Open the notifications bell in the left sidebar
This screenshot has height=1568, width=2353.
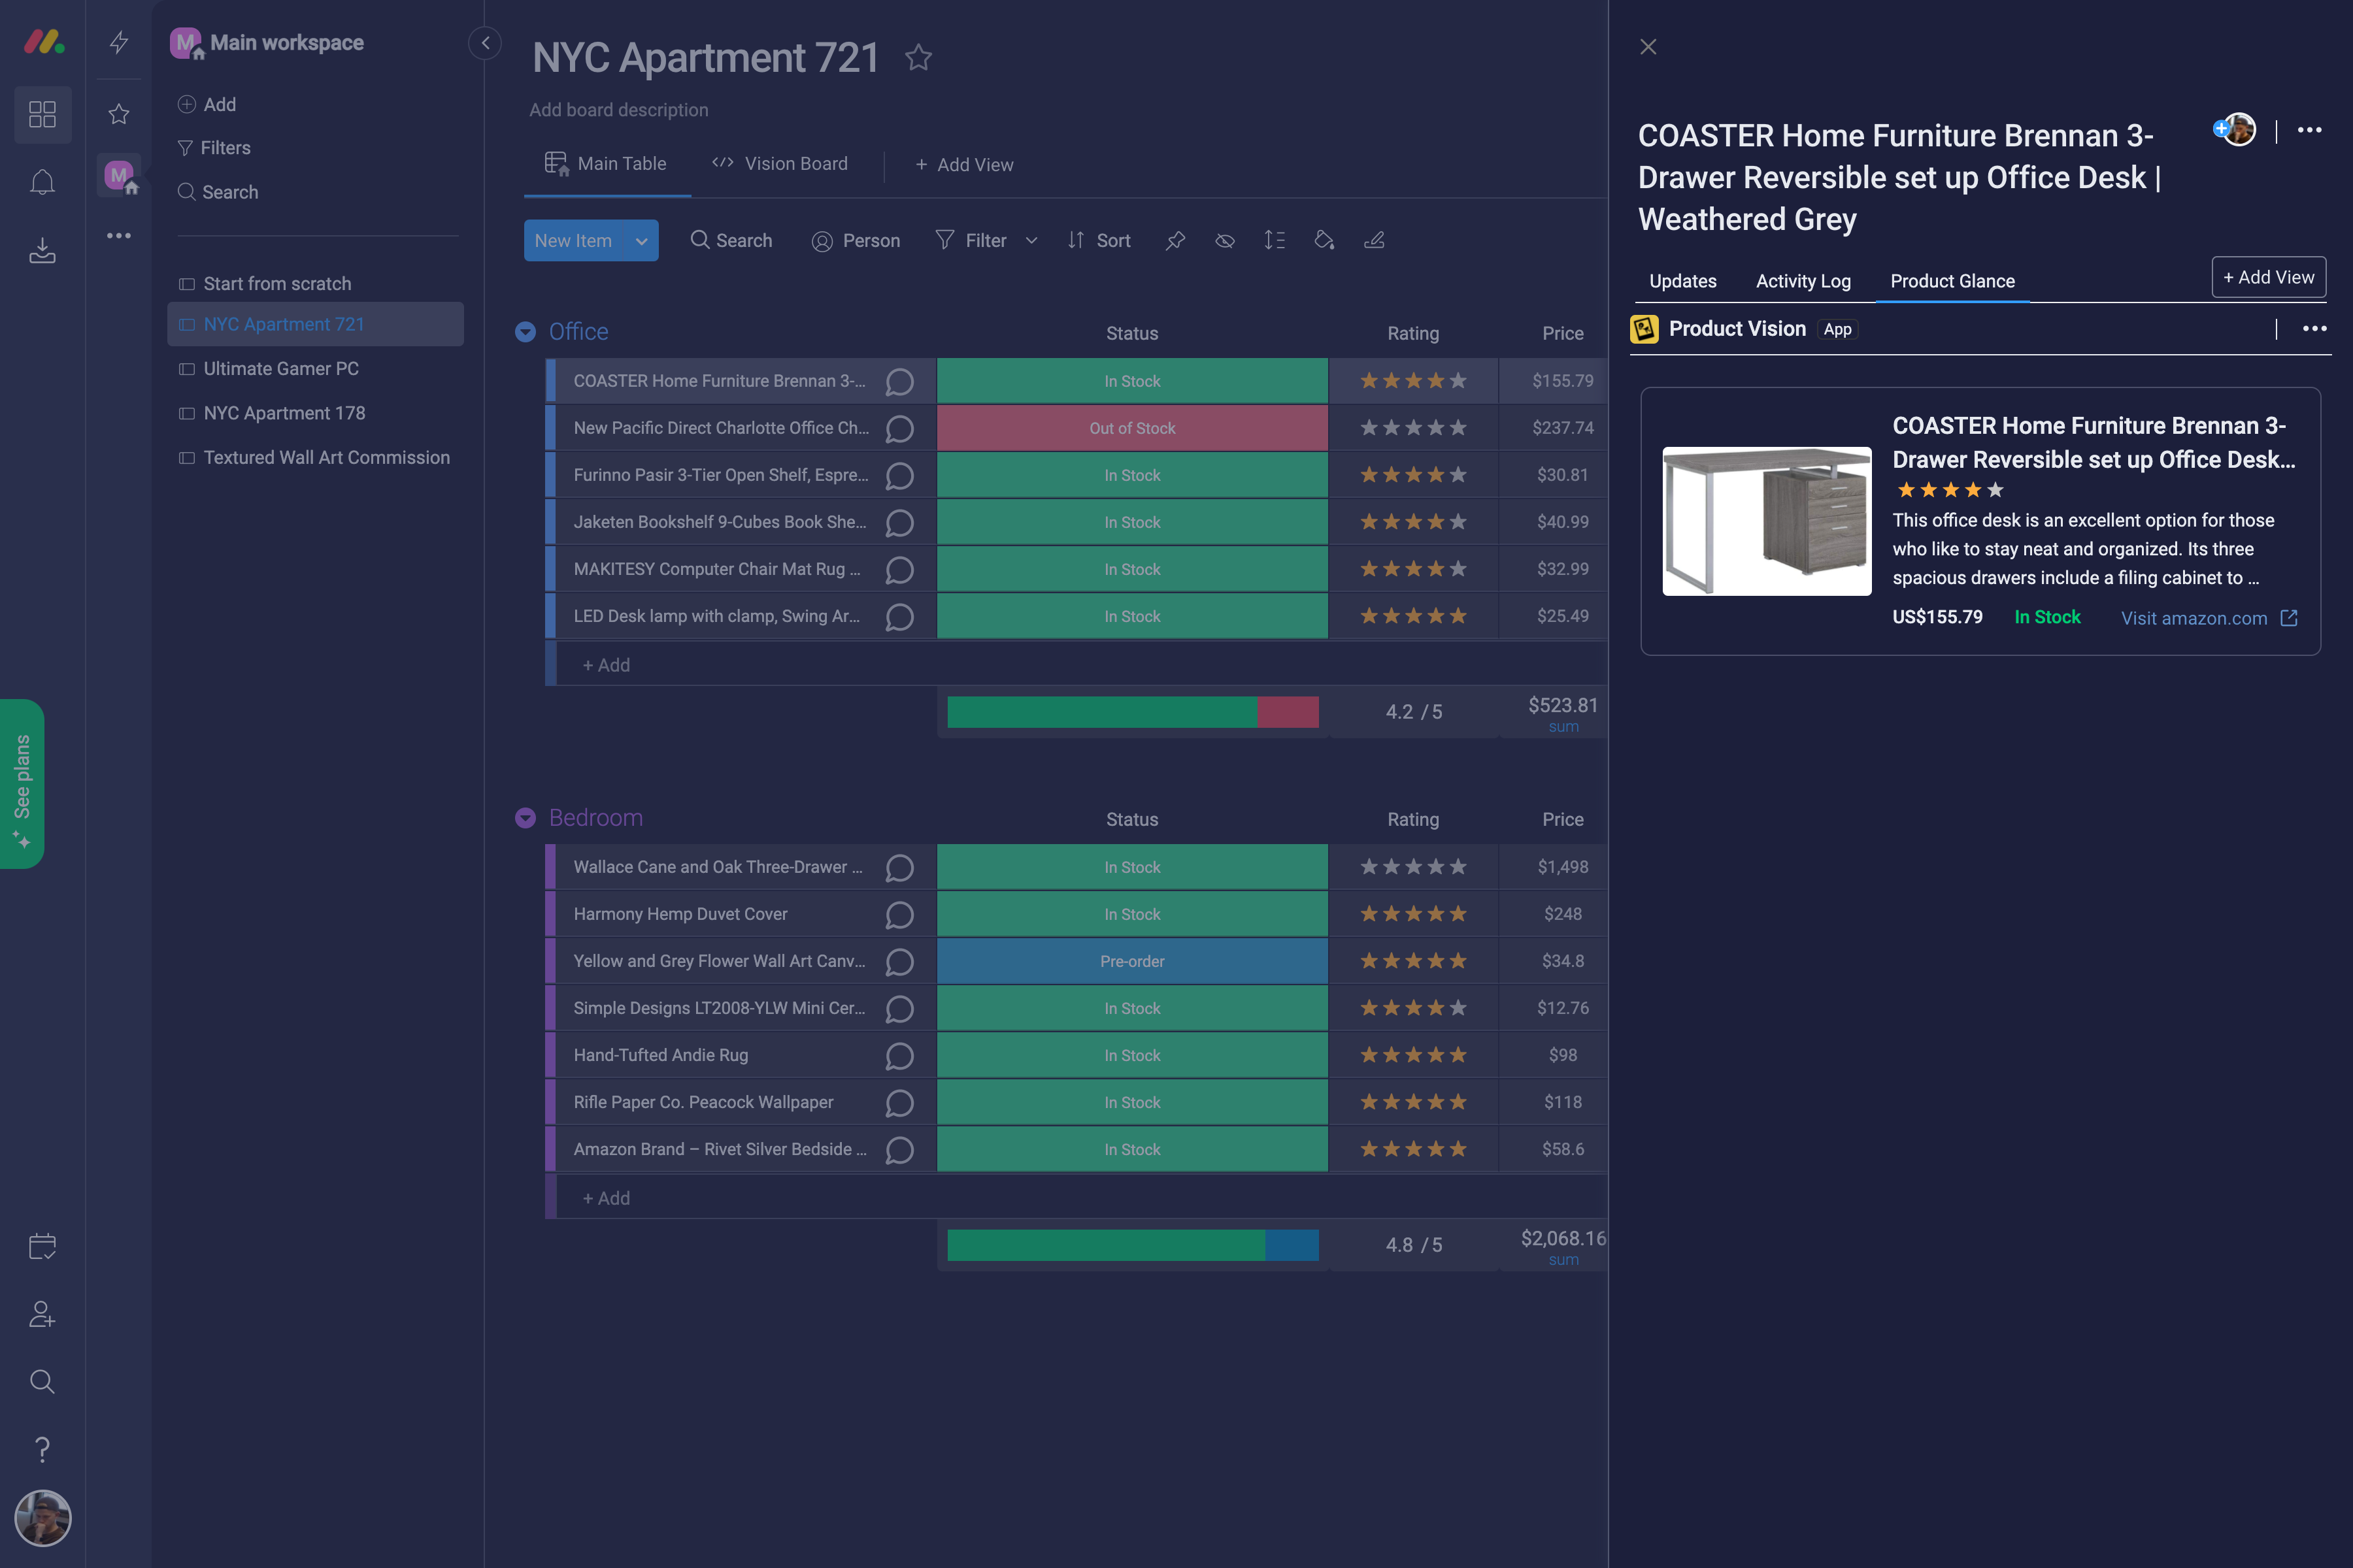point(42,181)
